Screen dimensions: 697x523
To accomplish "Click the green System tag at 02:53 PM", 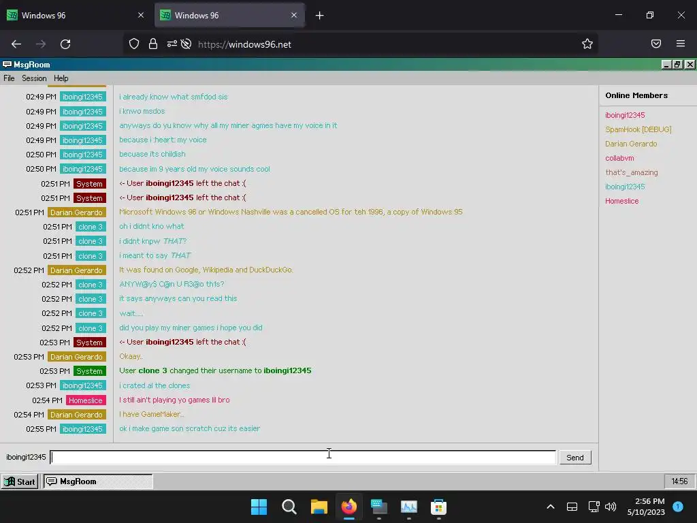I will pyautogui.click(x=89, y=371).
